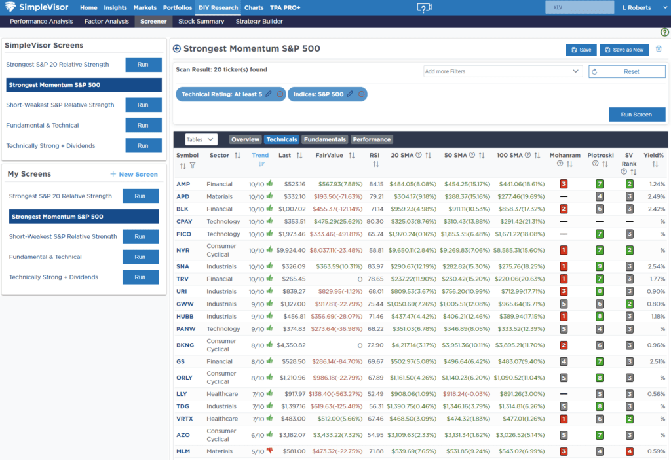Image resolution: width=671 pixels, height=460 pixels.
Task: Click the back arrow beside Strongest Momentum title
Action: pos(176,49)
